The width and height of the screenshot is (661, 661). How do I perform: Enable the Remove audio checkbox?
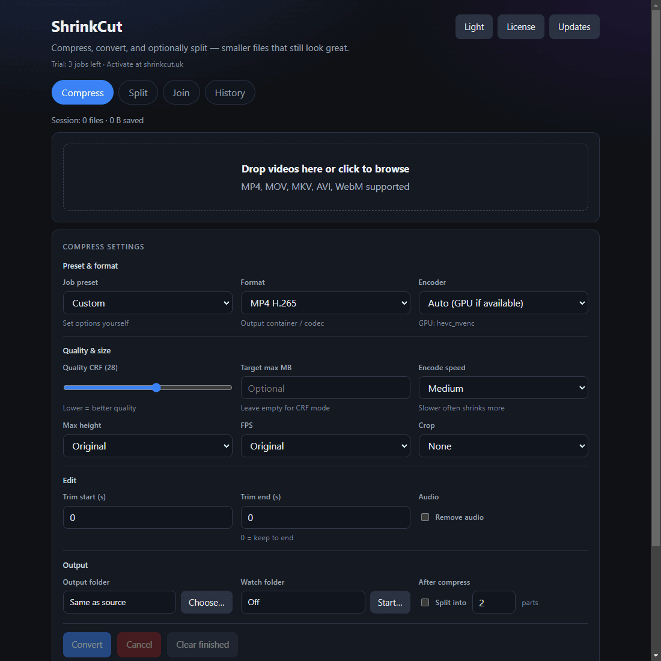425,517
